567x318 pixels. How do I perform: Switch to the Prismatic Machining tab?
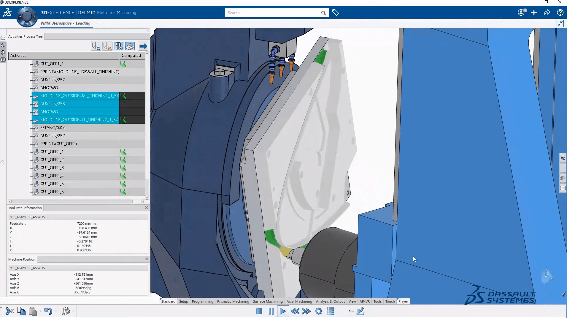pos(233,301)
